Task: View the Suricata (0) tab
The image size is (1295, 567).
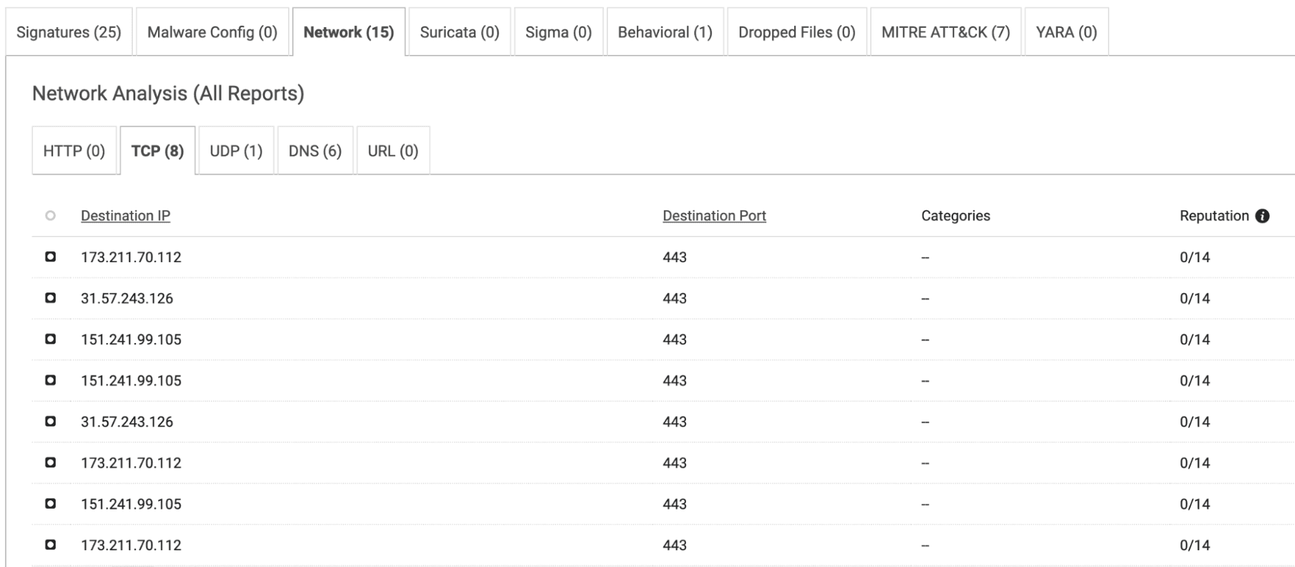Action: [459, 30]
